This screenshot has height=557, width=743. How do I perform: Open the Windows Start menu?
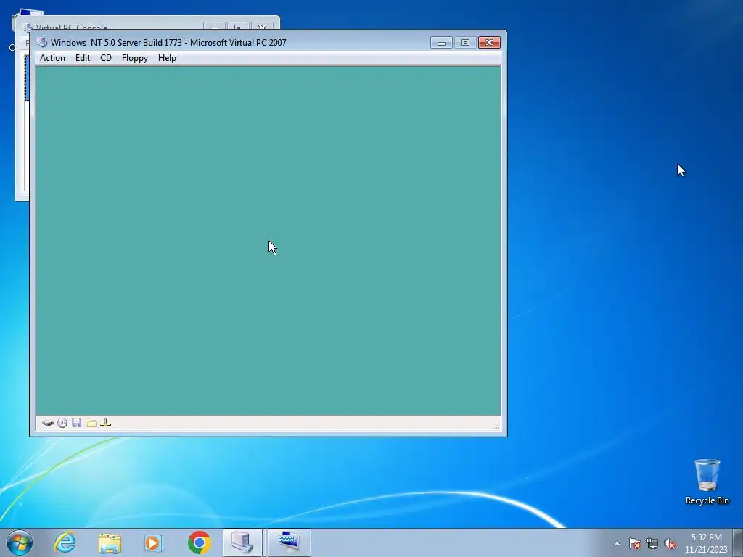click(x=20, y=542)
